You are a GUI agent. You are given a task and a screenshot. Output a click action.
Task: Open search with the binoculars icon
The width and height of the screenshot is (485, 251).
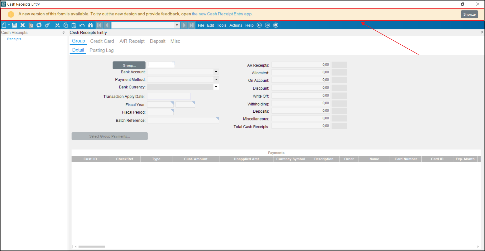click(90, 25)
